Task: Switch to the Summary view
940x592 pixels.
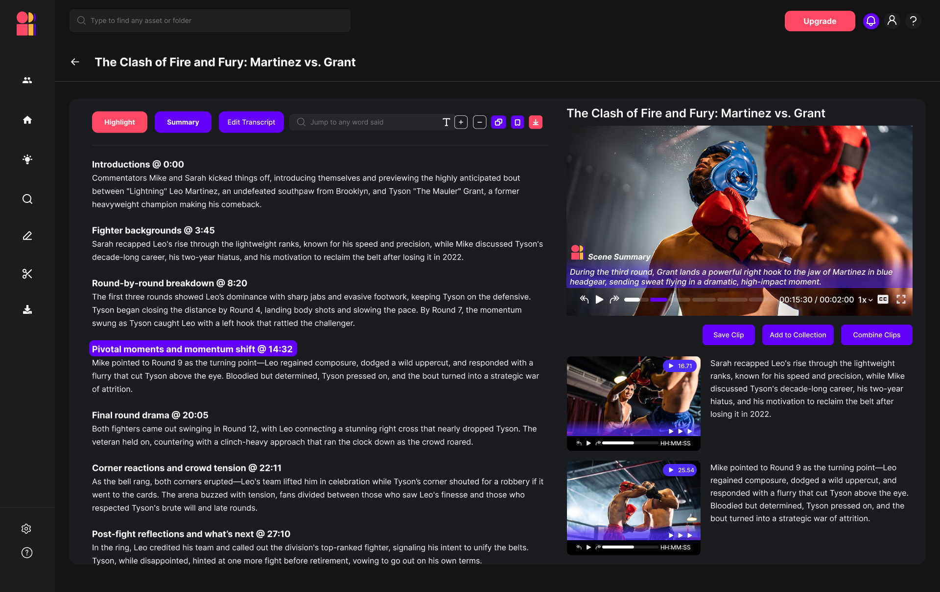Action: 183,122
